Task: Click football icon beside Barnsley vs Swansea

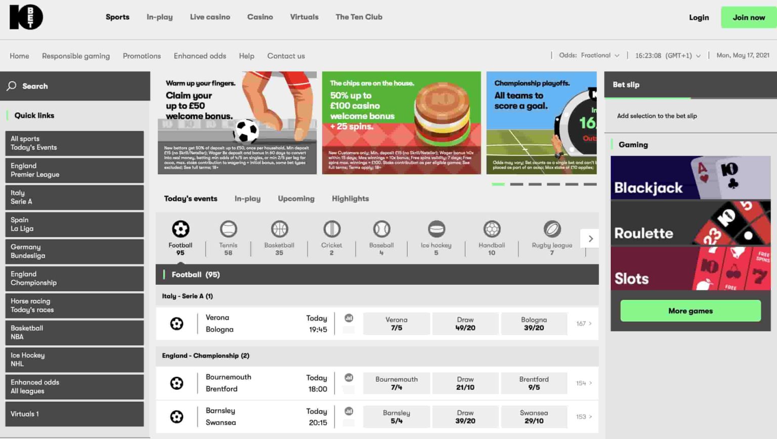Action: tap(177, 417)
